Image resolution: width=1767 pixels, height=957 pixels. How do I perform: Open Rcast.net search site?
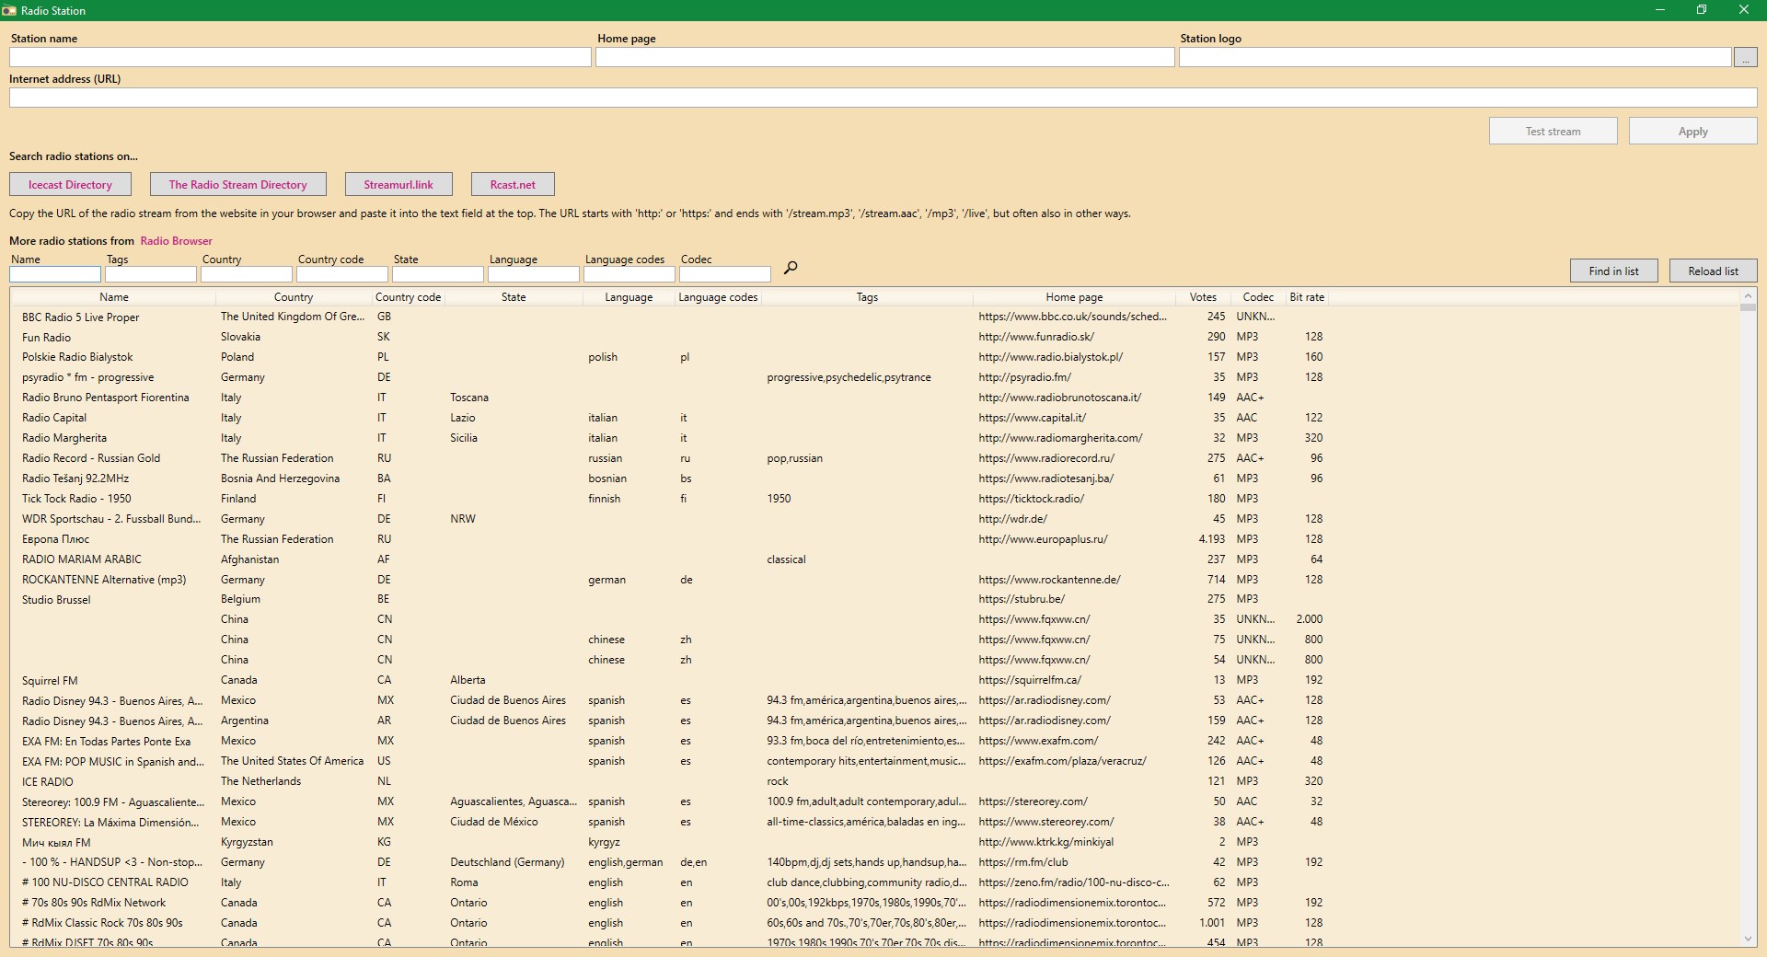[513, 185]
